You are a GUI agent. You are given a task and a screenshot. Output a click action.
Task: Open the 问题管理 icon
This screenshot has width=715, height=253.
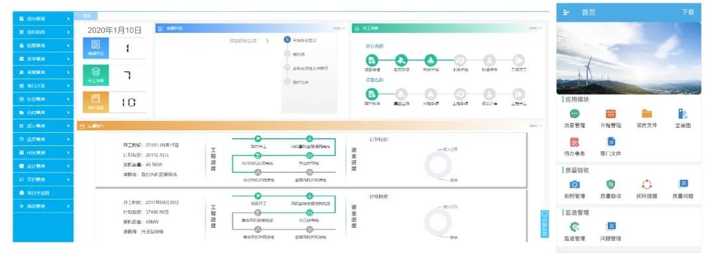pos(610,227)
